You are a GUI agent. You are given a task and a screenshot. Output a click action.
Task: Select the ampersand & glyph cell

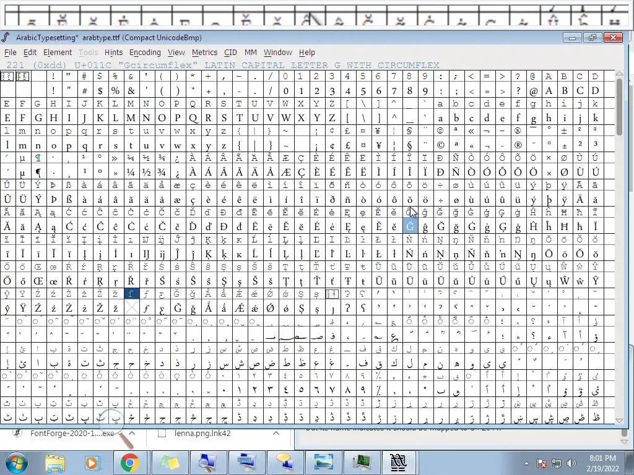[131, 90]
